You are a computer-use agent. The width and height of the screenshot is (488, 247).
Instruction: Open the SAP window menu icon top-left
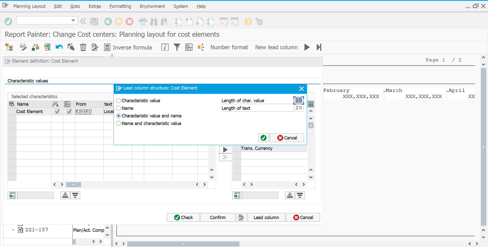(6, 6)
